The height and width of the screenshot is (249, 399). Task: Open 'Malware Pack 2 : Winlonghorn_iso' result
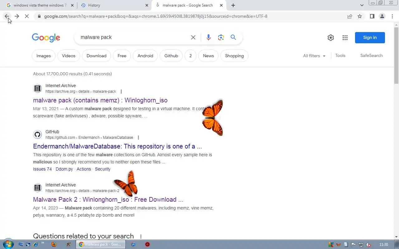pyautogui.click(x=108, y=200)
